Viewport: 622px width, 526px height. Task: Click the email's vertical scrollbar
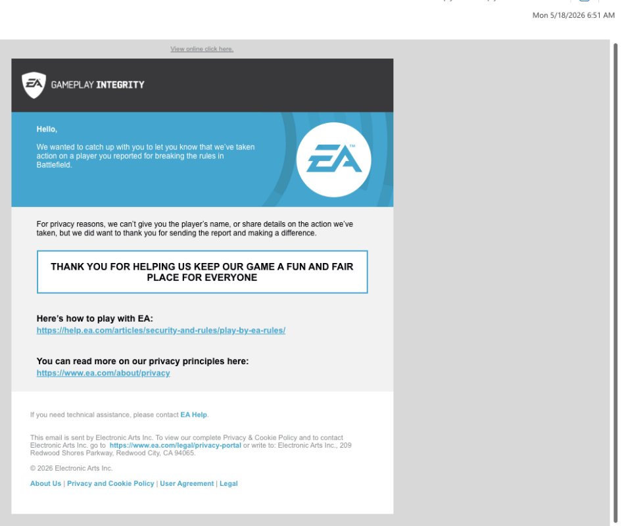coord(615,281)
